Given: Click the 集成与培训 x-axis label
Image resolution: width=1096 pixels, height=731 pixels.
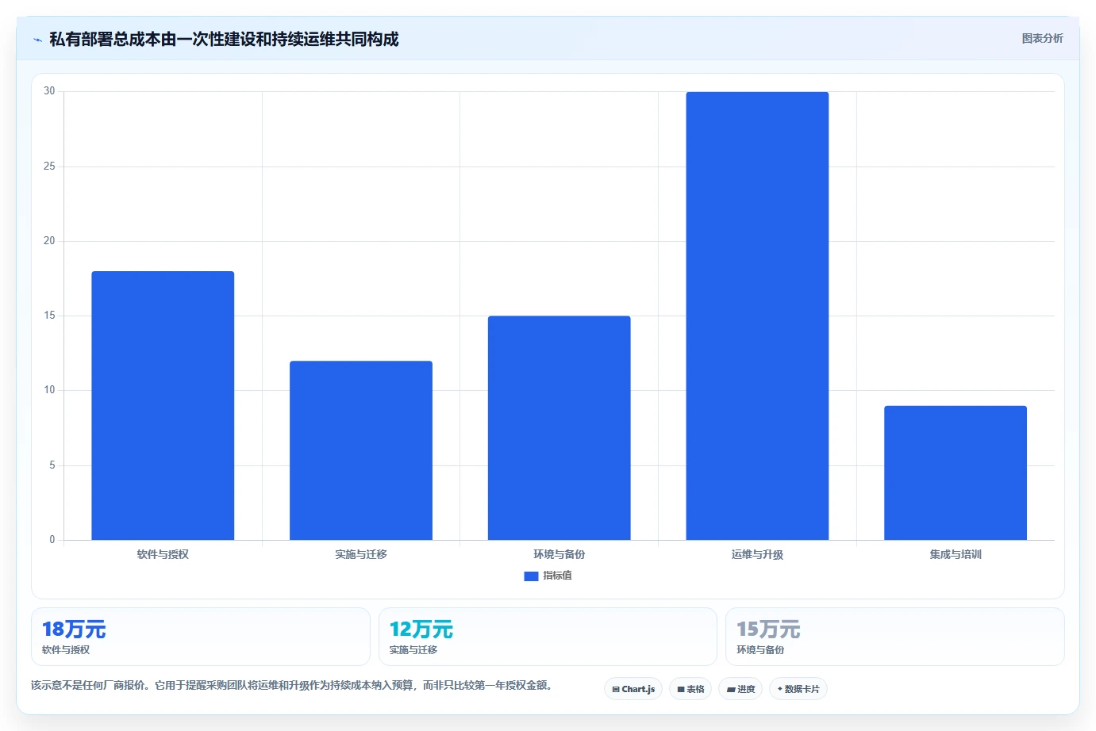Looking at the screenshot, I should click(956, 554).
